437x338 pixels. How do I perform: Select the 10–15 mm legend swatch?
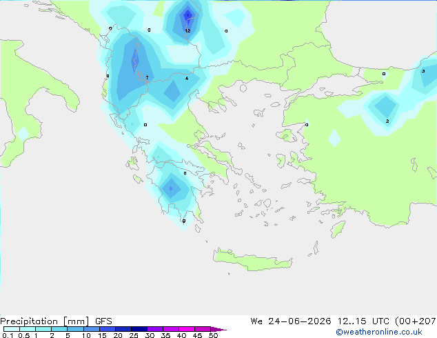point(92,329)
